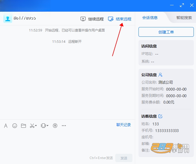Screen dimensions: 196x164
Task: Click the 座机号 field label
Action: [147, 137]
